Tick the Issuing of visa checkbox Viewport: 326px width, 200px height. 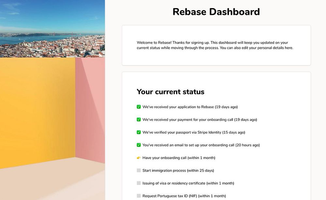pos(139,183)
